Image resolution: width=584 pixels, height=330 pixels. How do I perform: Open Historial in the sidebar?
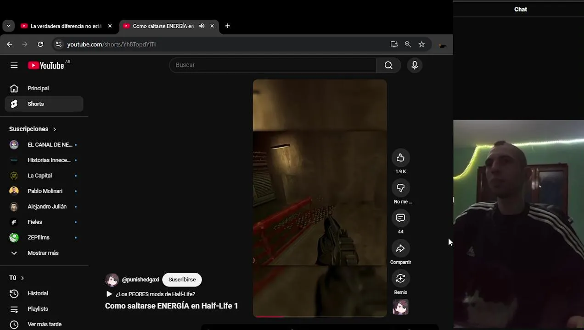[x=44, y=293]
